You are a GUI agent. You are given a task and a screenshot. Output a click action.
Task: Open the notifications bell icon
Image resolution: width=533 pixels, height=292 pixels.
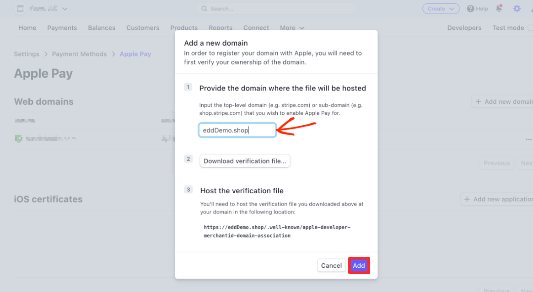[499, 9]
